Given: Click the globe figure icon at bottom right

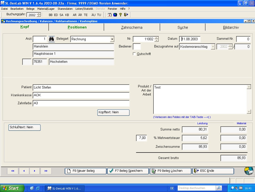Looking at the screenshot, I should (x=249, y=171).
